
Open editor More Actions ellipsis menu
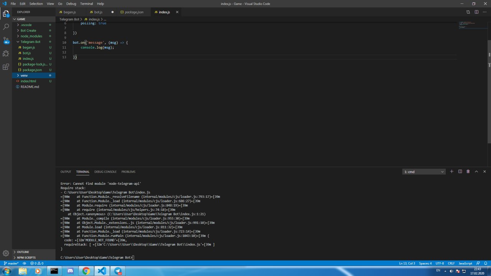[485, 12]
